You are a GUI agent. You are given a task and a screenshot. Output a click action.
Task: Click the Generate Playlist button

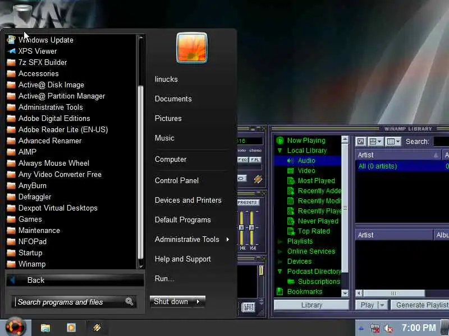pos(420,305)
